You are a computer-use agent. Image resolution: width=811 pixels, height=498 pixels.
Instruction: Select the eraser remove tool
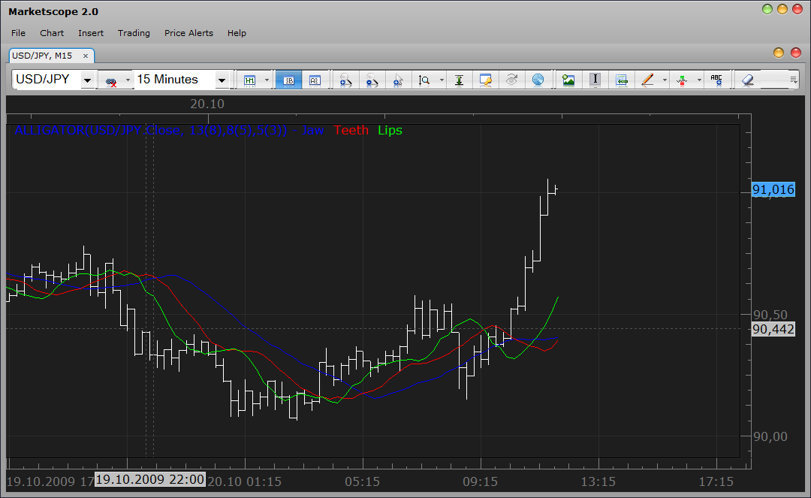(748, 80)
